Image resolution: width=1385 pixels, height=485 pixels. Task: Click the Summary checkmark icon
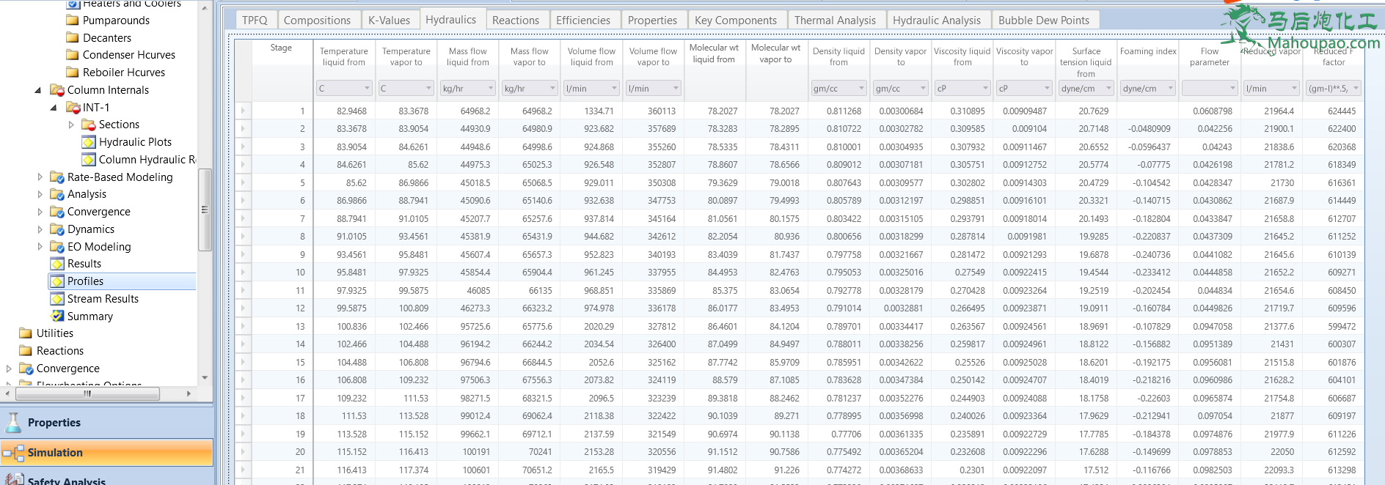(57, 316)
